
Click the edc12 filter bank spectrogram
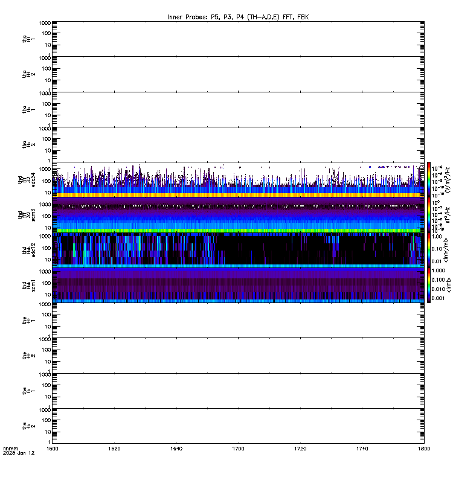point(238,250)
